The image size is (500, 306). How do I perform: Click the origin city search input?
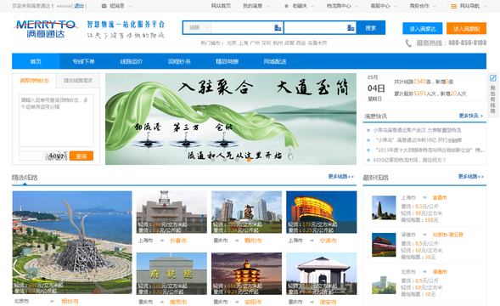pyautogui.click(x=246, y=28)
